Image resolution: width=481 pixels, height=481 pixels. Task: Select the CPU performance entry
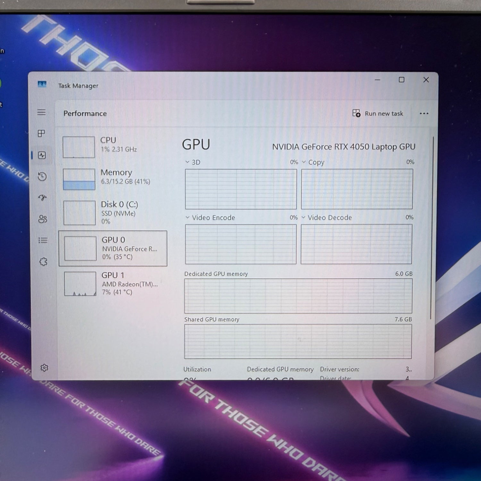tap(113, 147)
